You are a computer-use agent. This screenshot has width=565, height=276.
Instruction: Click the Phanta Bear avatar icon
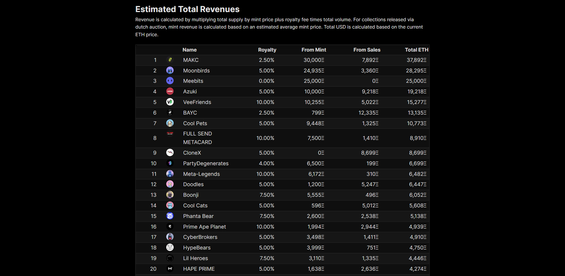click(x=170, y=216)
